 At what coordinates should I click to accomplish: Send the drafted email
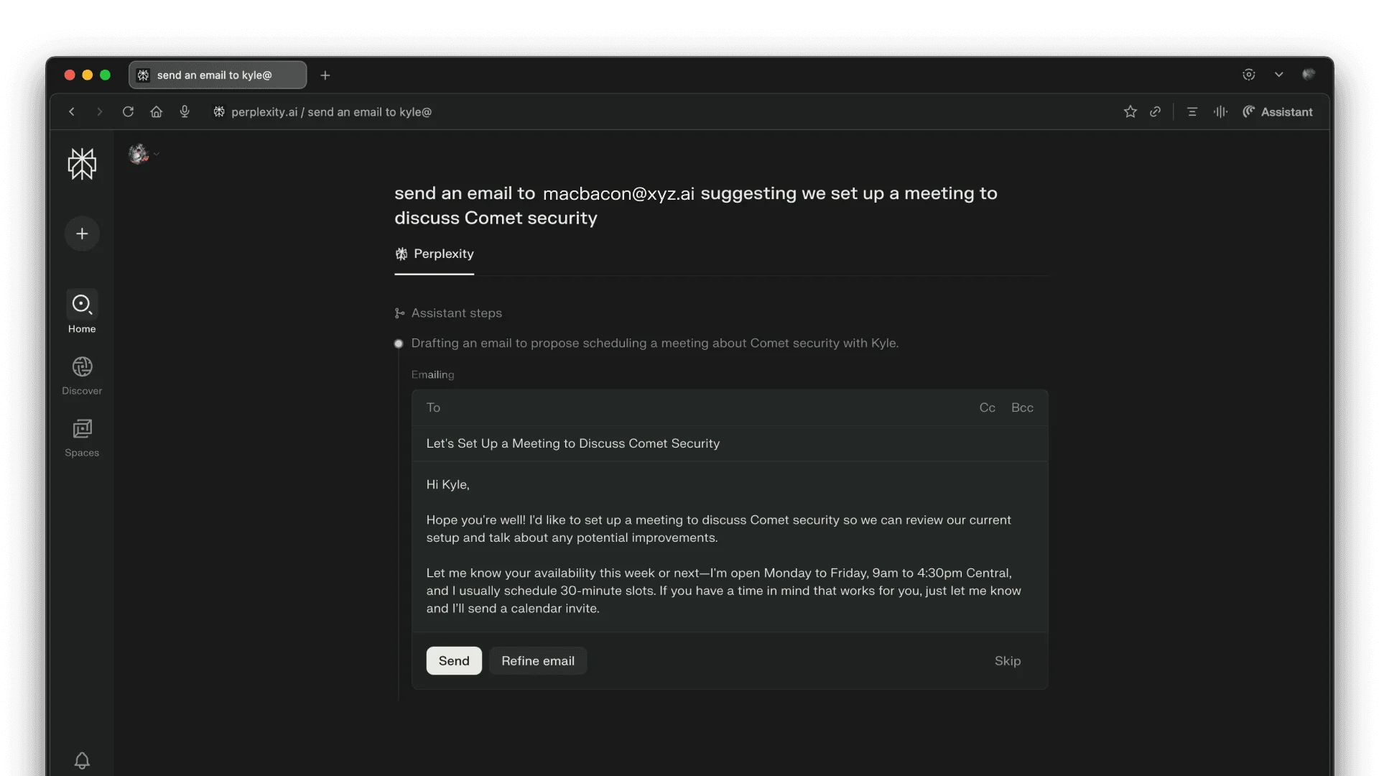click(x=454, y=661)
